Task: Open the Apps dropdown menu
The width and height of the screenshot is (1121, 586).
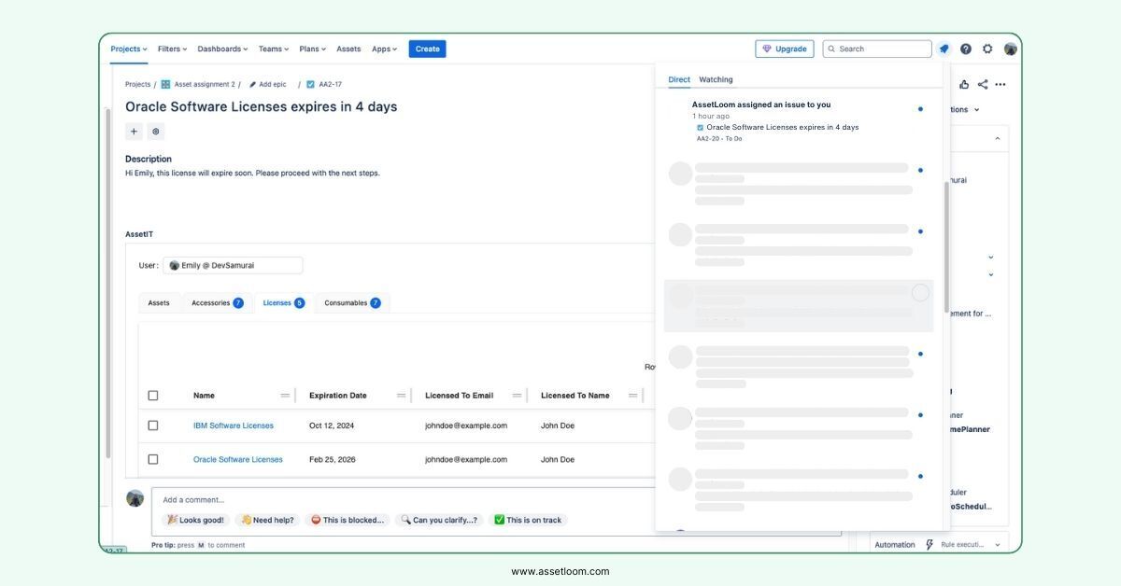Action: pos(384,49)
